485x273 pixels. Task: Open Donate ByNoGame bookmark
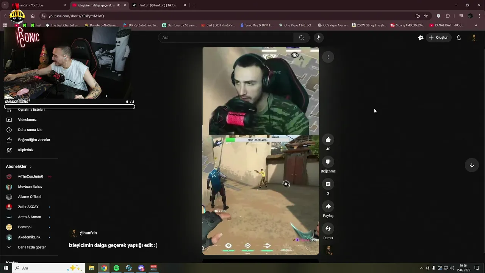(101, 25)
